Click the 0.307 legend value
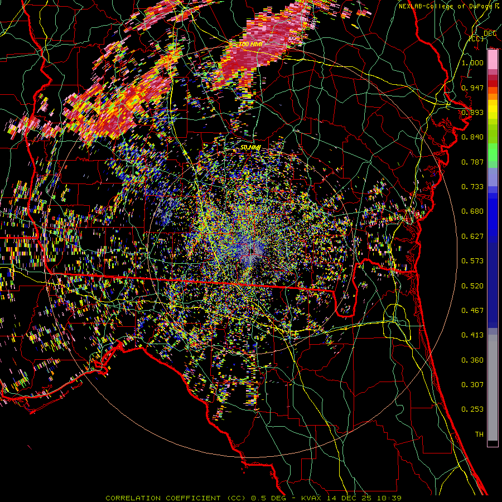 point(472,385)
